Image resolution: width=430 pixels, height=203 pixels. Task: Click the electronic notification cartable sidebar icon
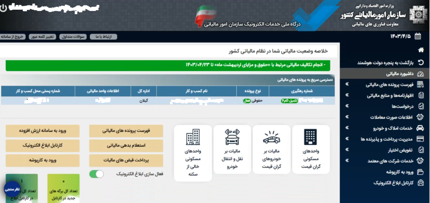[421, 183]
